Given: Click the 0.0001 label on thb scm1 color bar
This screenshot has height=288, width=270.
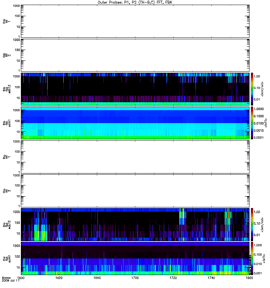Looking at the screenshot, I should click(258, 138).
